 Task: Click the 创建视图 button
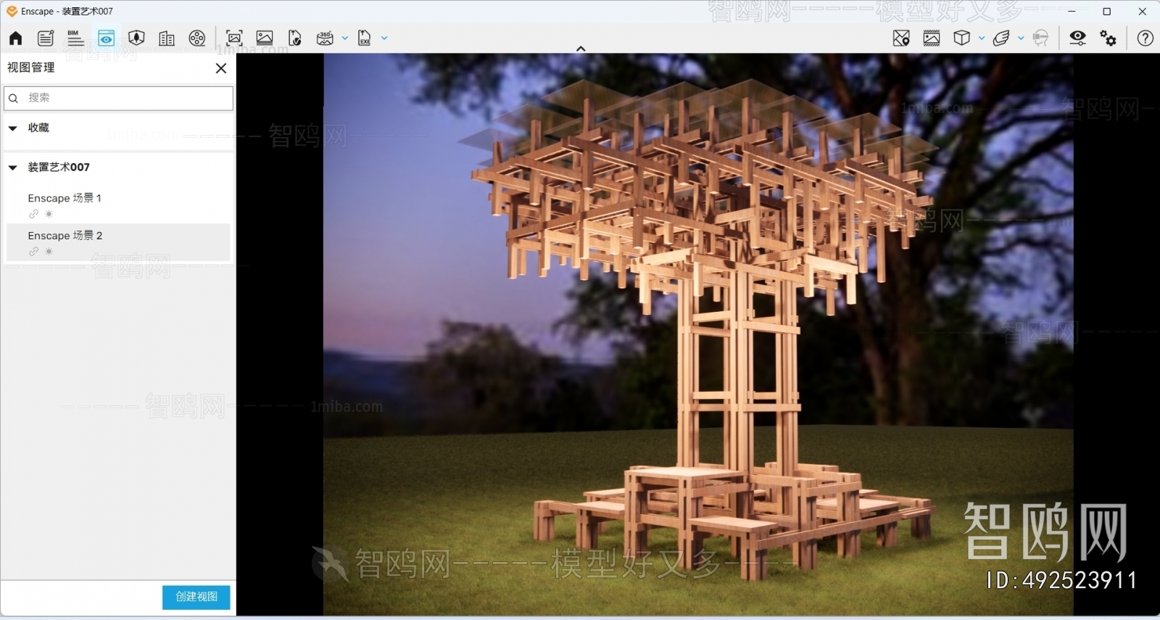(196, 597)
